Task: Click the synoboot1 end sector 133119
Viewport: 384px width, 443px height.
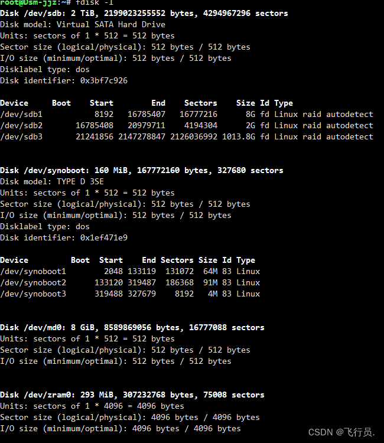Action: 142,272
